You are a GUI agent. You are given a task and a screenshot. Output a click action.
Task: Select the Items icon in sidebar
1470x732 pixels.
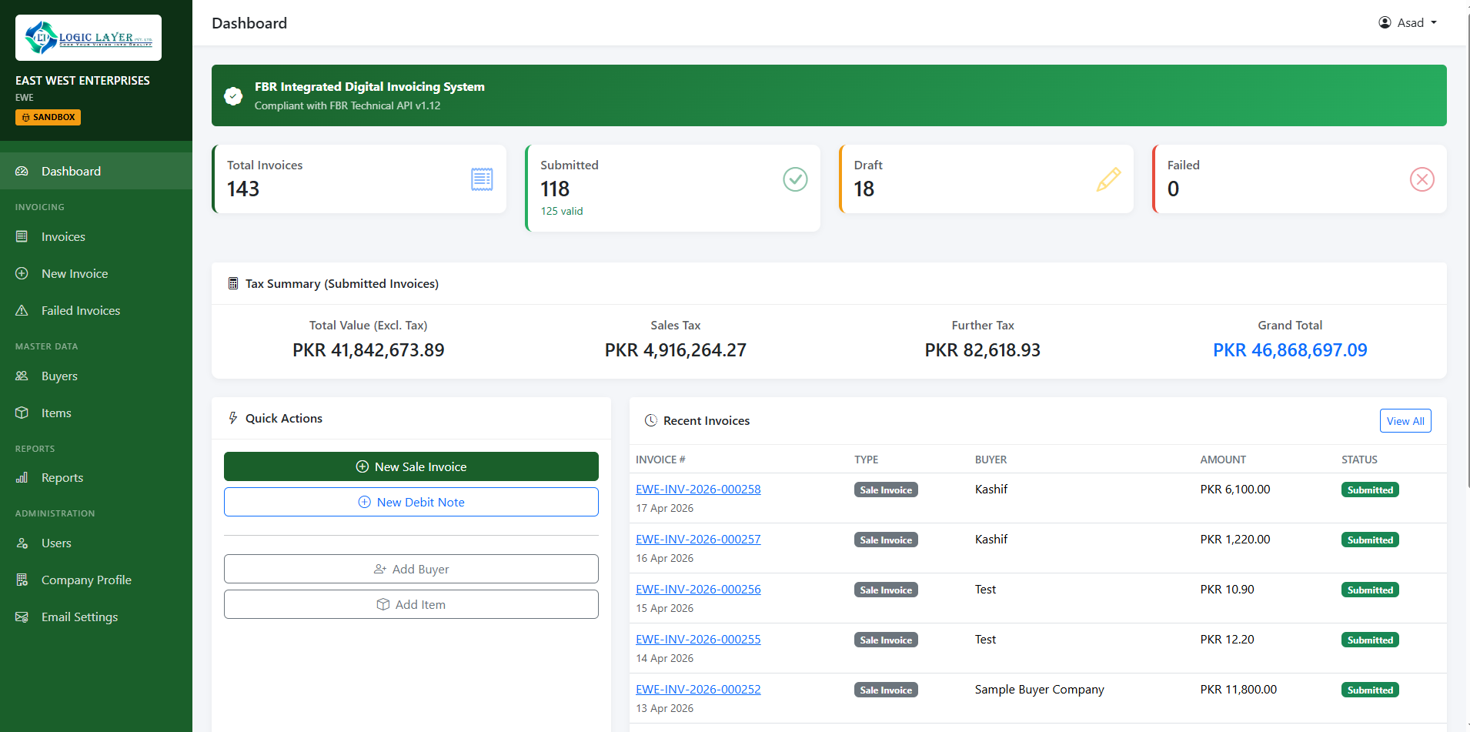pyautogui.click(x=22, y=413)
